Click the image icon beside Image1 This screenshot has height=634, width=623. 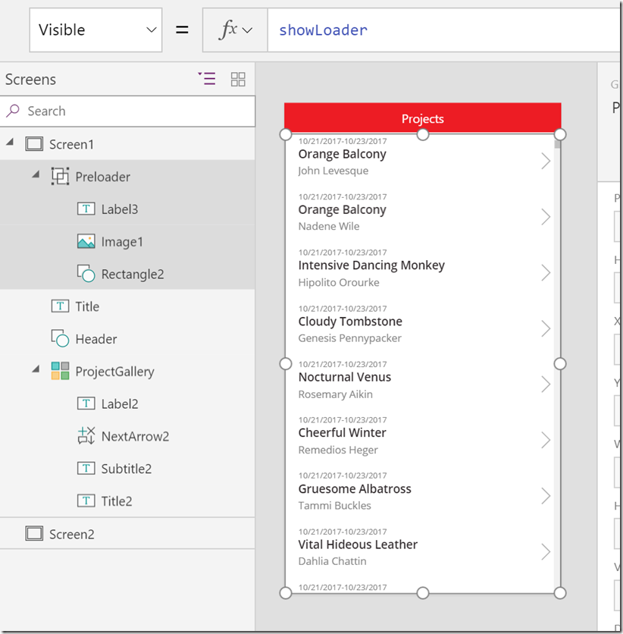86,241
